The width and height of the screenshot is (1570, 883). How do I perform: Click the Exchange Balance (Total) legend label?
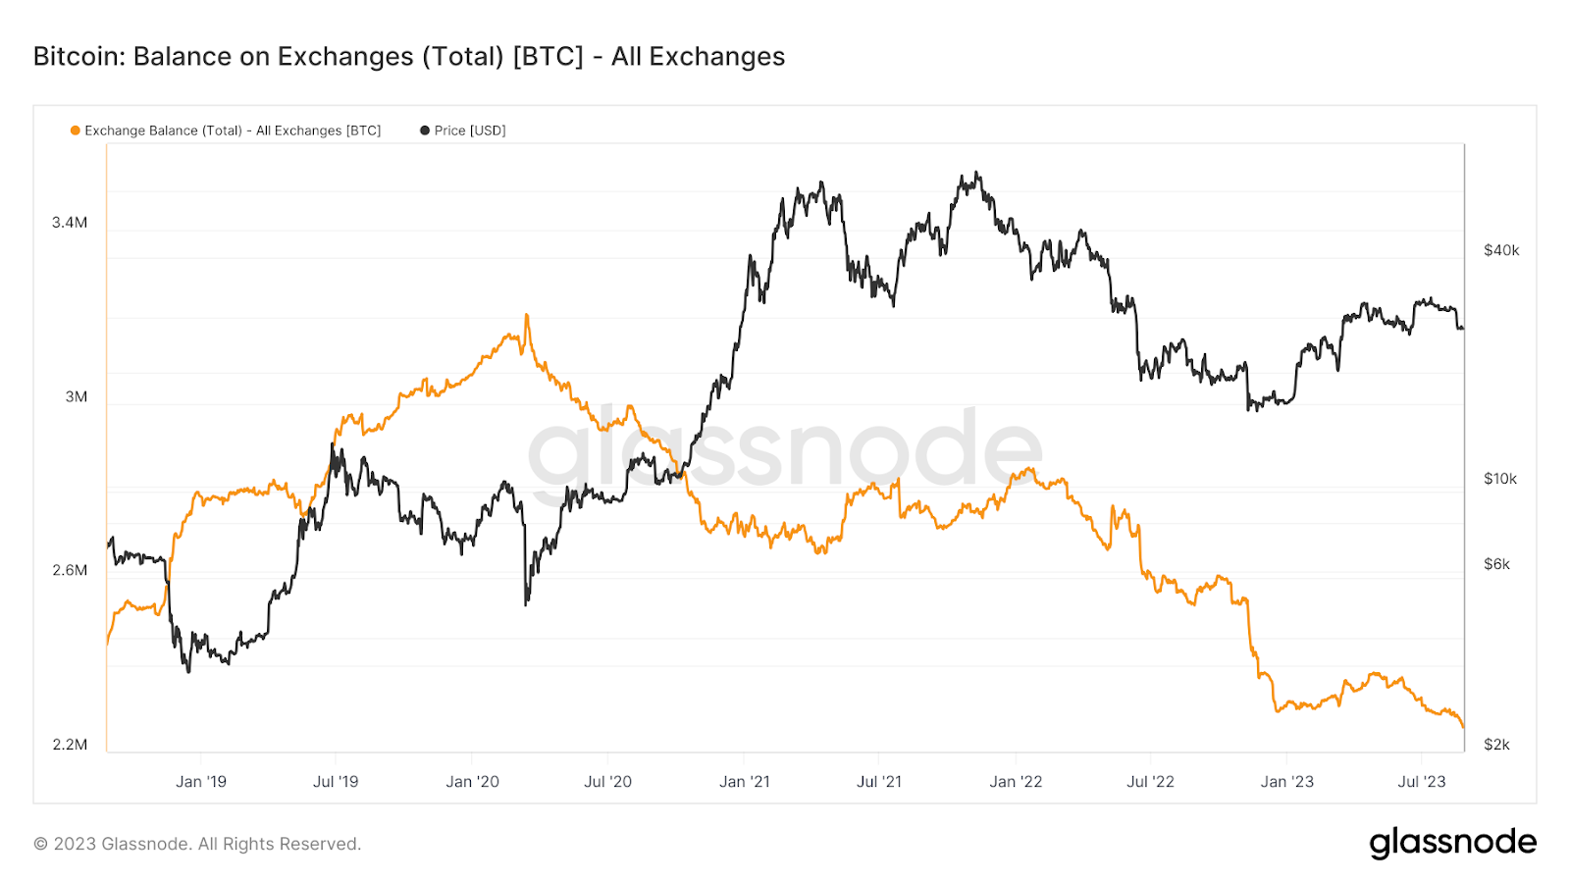coord(233,130)
